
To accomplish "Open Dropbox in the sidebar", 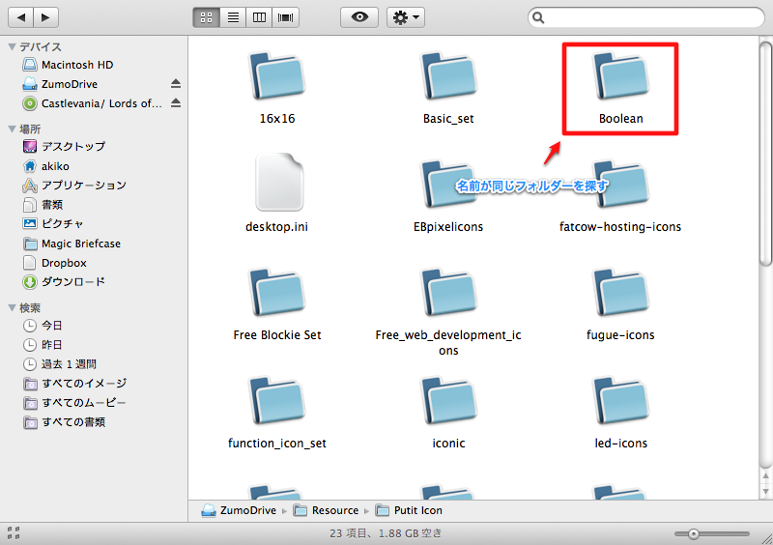I will (55, 263).
